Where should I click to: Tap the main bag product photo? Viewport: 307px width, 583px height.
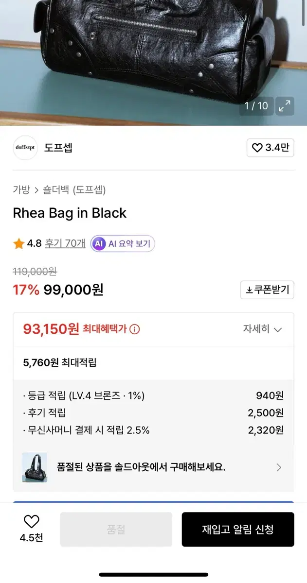[146, 49]
